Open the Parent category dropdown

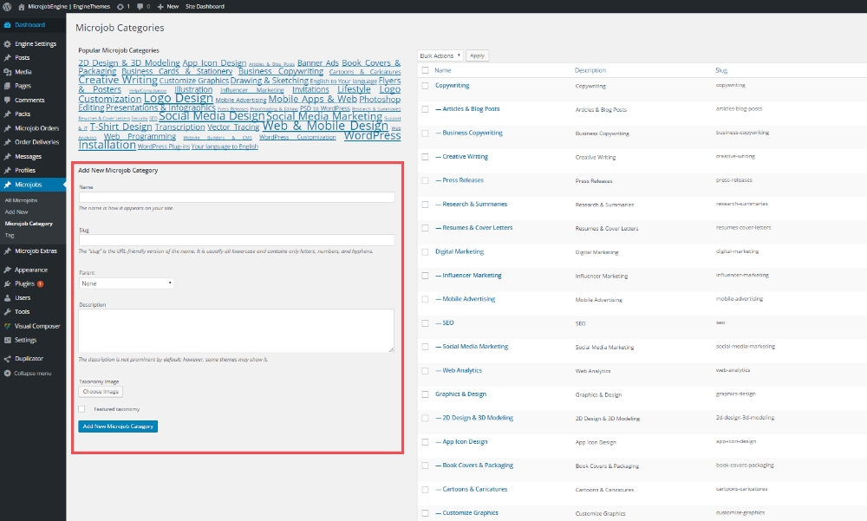(127, 283)
